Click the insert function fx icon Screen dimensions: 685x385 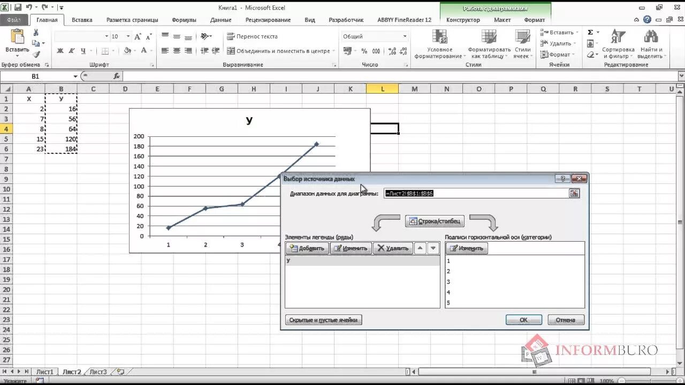click(117, 76)
